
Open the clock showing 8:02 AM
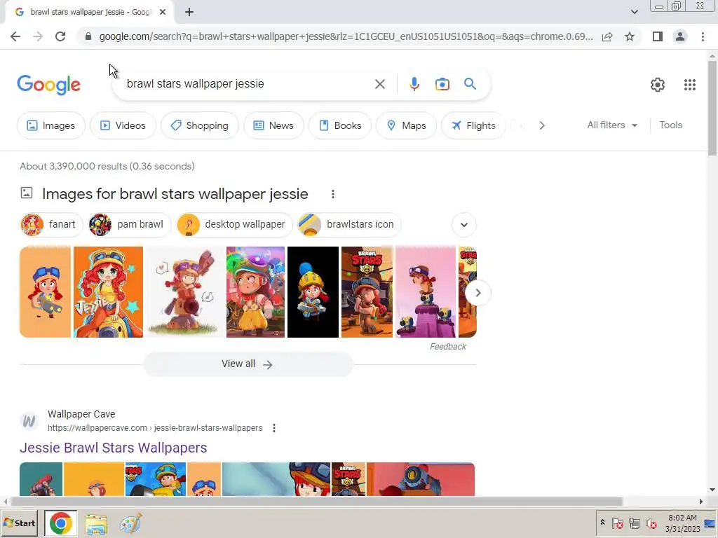(682, 523)
